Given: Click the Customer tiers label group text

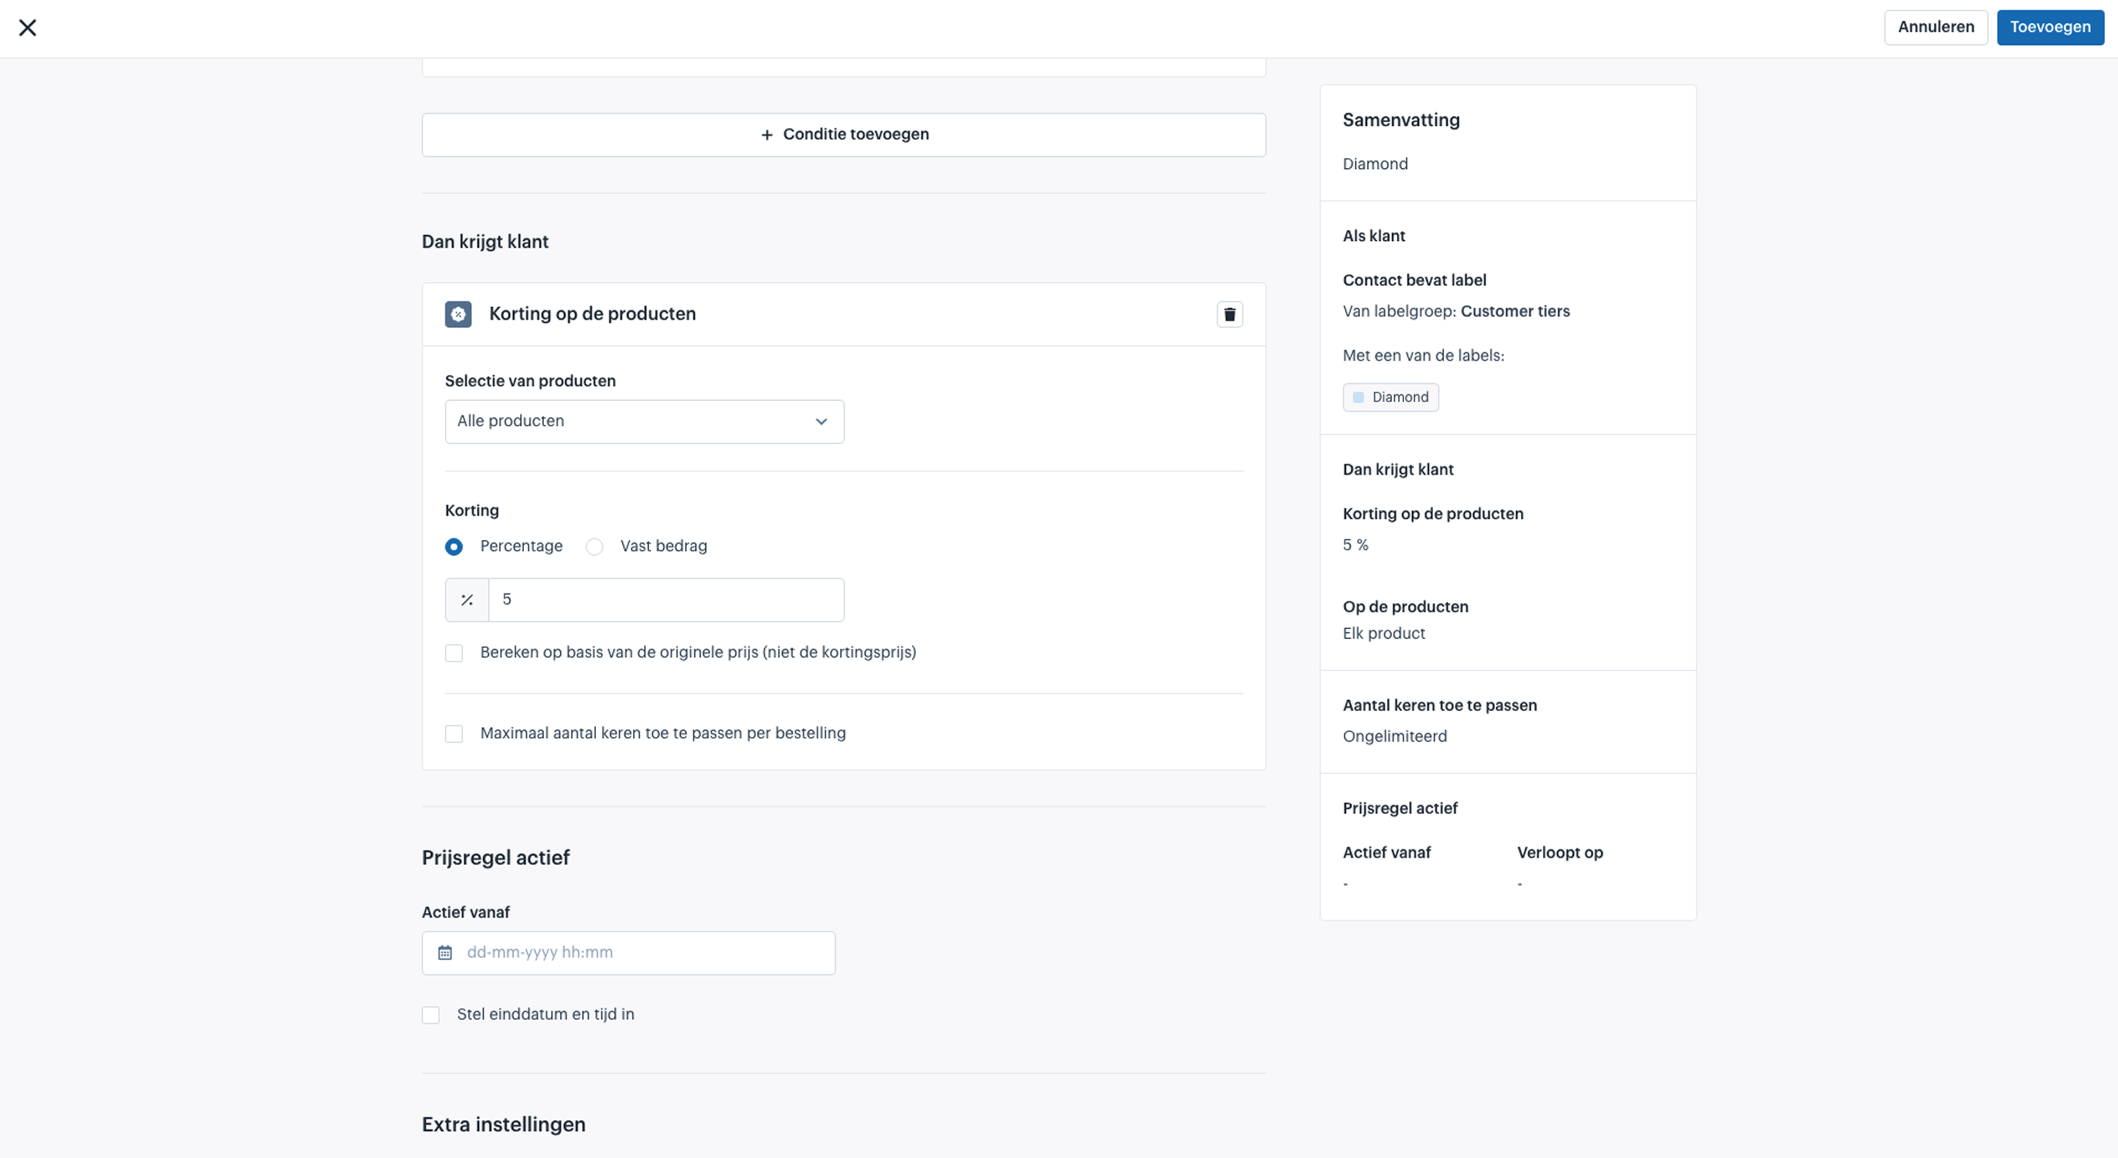Looking at the screenshot, I should tap(1515, 312).
